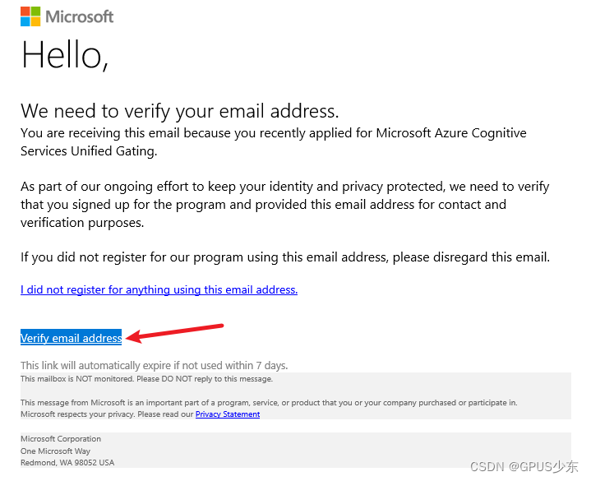This screenshot has height=481, width=591.
Task: Click the "We need to verify" heading
Action: pos(180,111)
